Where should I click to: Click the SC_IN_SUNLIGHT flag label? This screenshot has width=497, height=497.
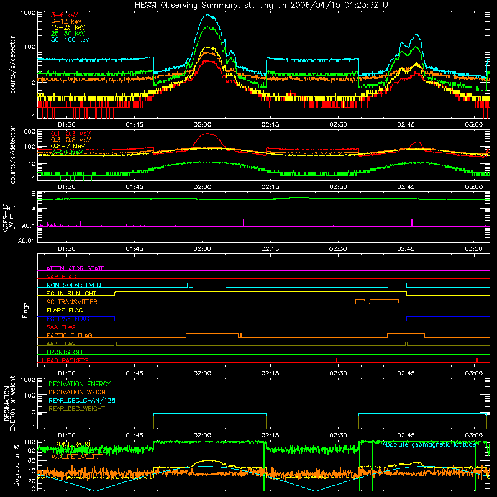[x=71, y=293]
